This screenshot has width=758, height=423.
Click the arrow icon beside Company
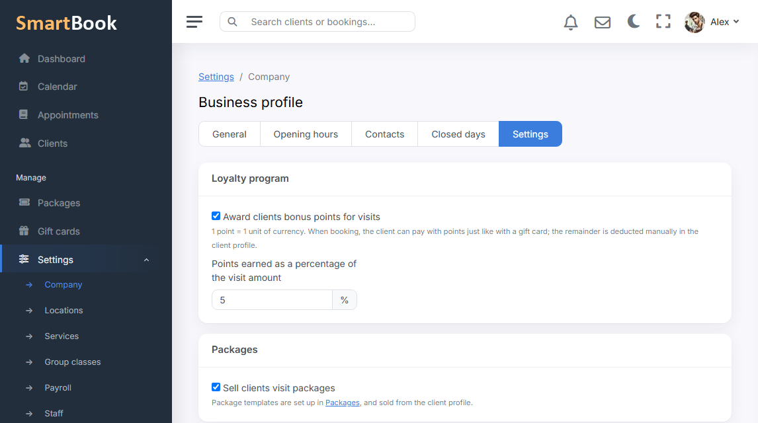point(29,285)
